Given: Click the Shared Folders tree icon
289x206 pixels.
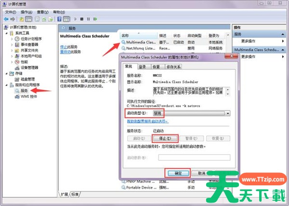Looking at the screenshot, I should point(17,50).
